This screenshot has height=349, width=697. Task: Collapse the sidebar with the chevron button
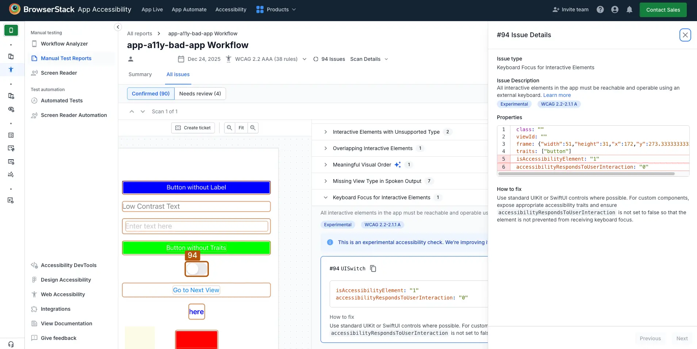(x=118, y=27)
